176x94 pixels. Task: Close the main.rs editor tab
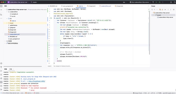[84, 6]
